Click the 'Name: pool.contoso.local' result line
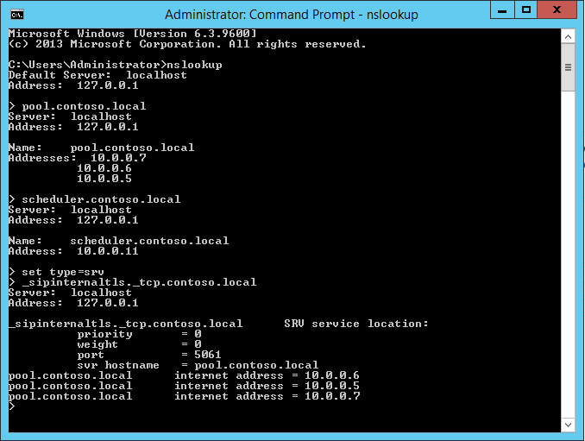Image resolution: width=585 pixels, height=441 pixels. 102,148
